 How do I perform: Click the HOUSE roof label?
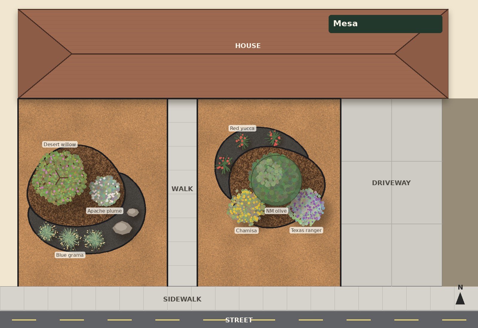pos(248,46)
